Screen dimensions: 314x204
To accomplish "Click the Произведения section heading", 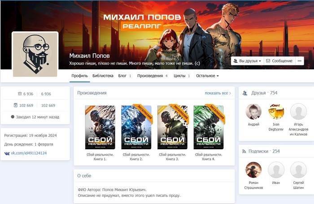I will 92,93.
